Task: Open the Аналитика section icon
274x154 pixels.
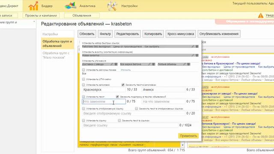Action: [70, 6]
